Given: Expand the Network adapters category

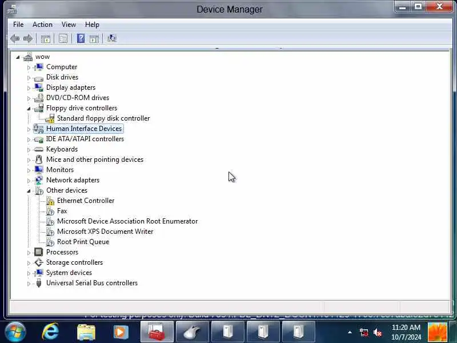Looking at the screenshot, I should pos(29,181).
